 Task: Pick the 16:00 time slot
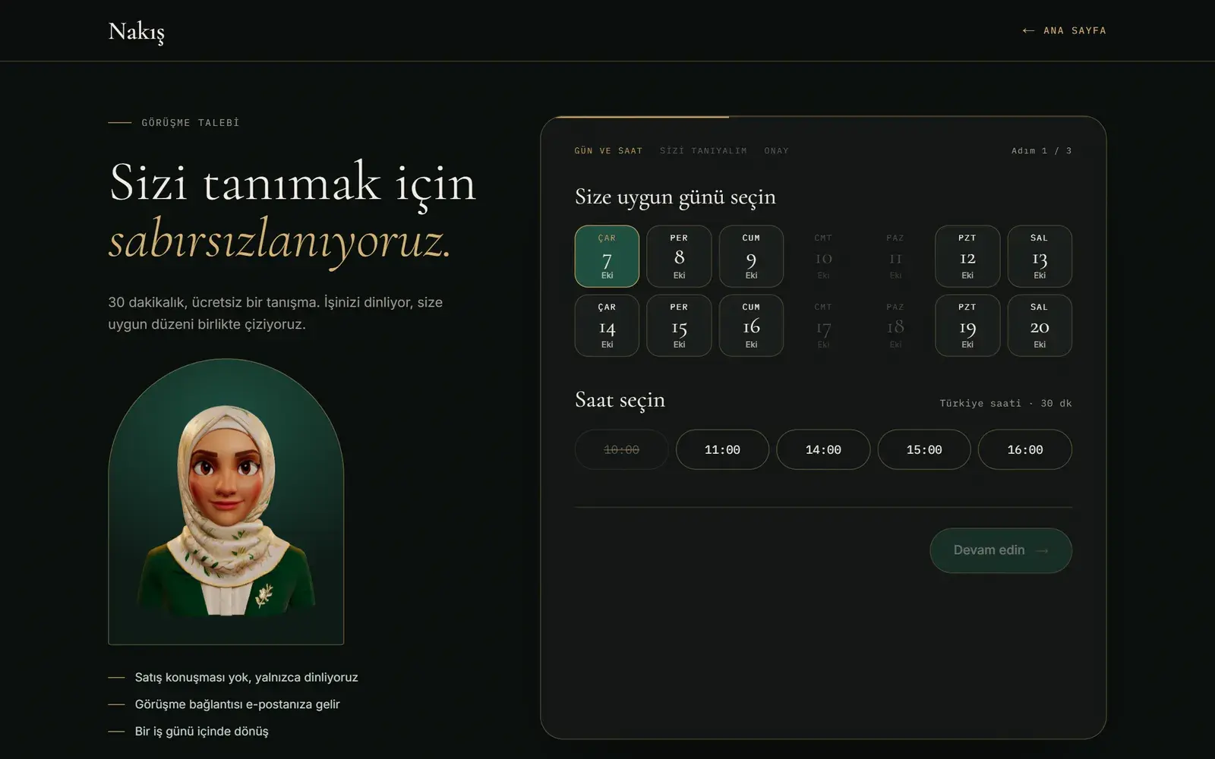pos(1025,449)
